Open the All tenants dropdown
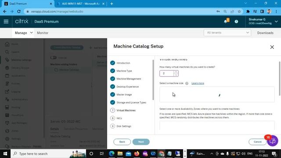This screenshot has width=281, height=158. click(227, 32)
